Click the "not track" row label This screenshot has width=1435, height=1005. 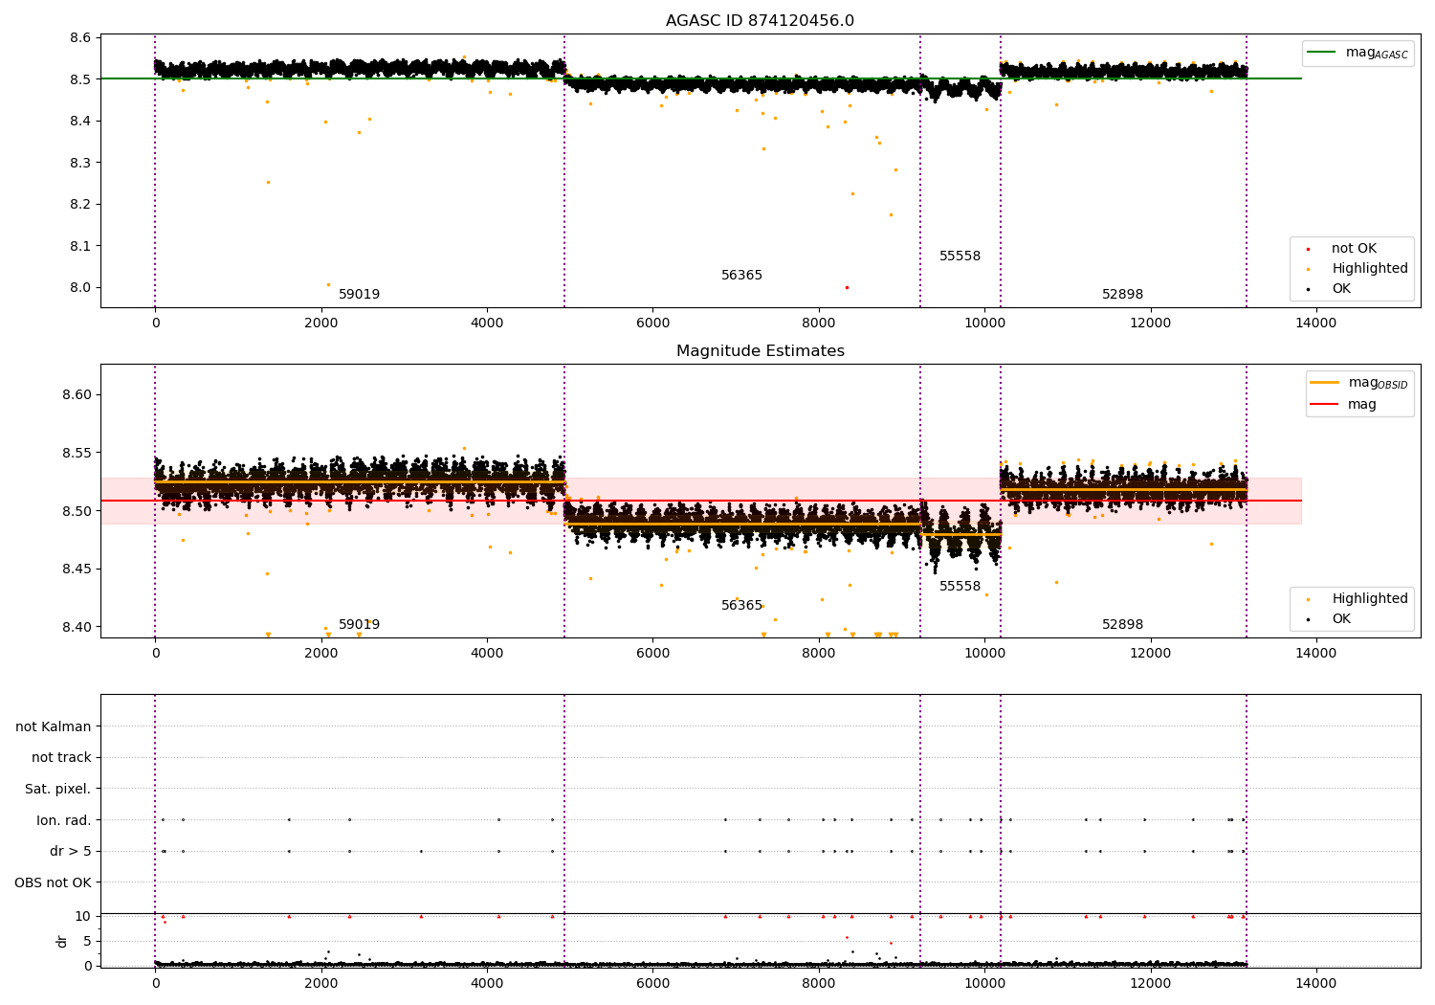[61, 758]
